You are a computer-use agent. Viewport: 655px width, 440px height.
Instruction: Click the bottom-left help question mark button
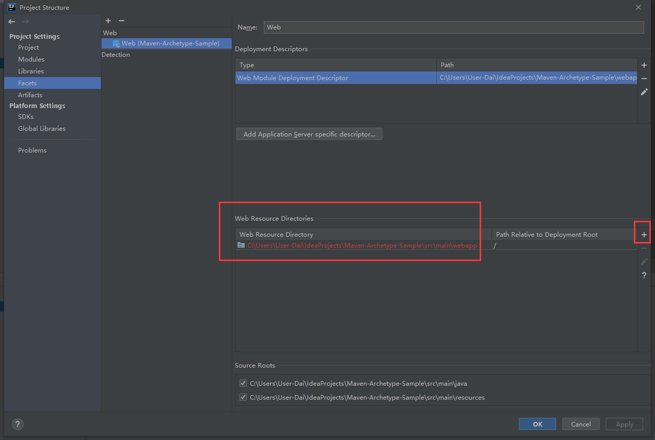(x=18, y=424)
